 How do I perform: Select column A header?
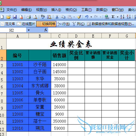point(18,36)
